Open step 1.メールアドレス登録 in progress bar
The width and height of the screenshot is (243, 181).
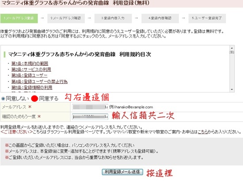(x=19, y=18)
